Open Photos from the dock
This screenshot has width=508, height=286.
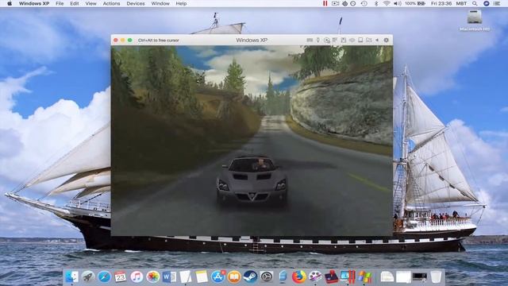pos(153,277)
